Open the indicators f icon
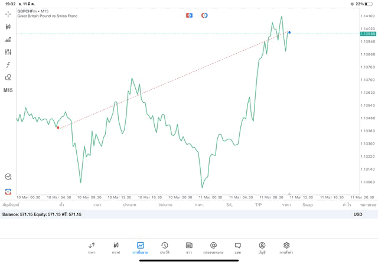The image size is (378, 264). coord(8,65)
